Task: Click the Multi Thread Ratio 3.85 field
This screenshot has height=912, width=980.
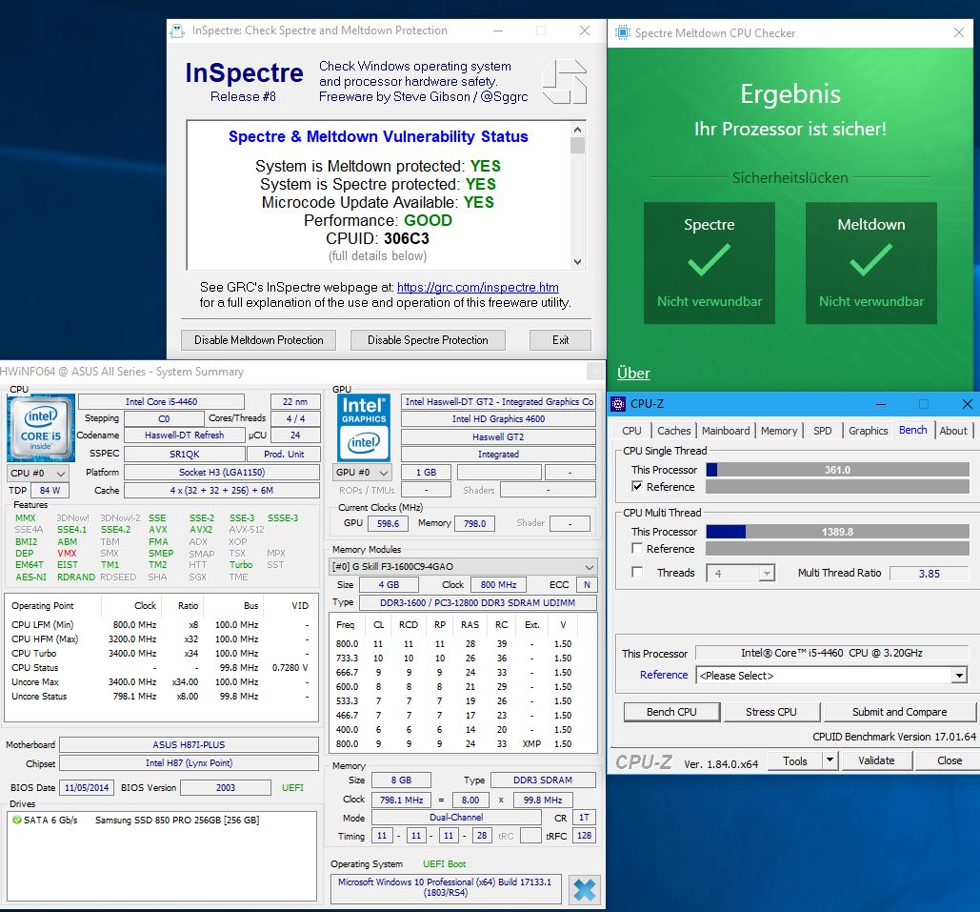Action: point(929,573)
